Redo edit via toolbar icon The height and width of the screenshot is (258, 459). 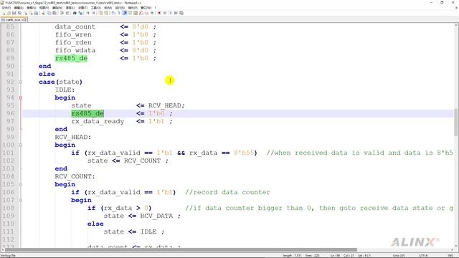pos(67,13)
